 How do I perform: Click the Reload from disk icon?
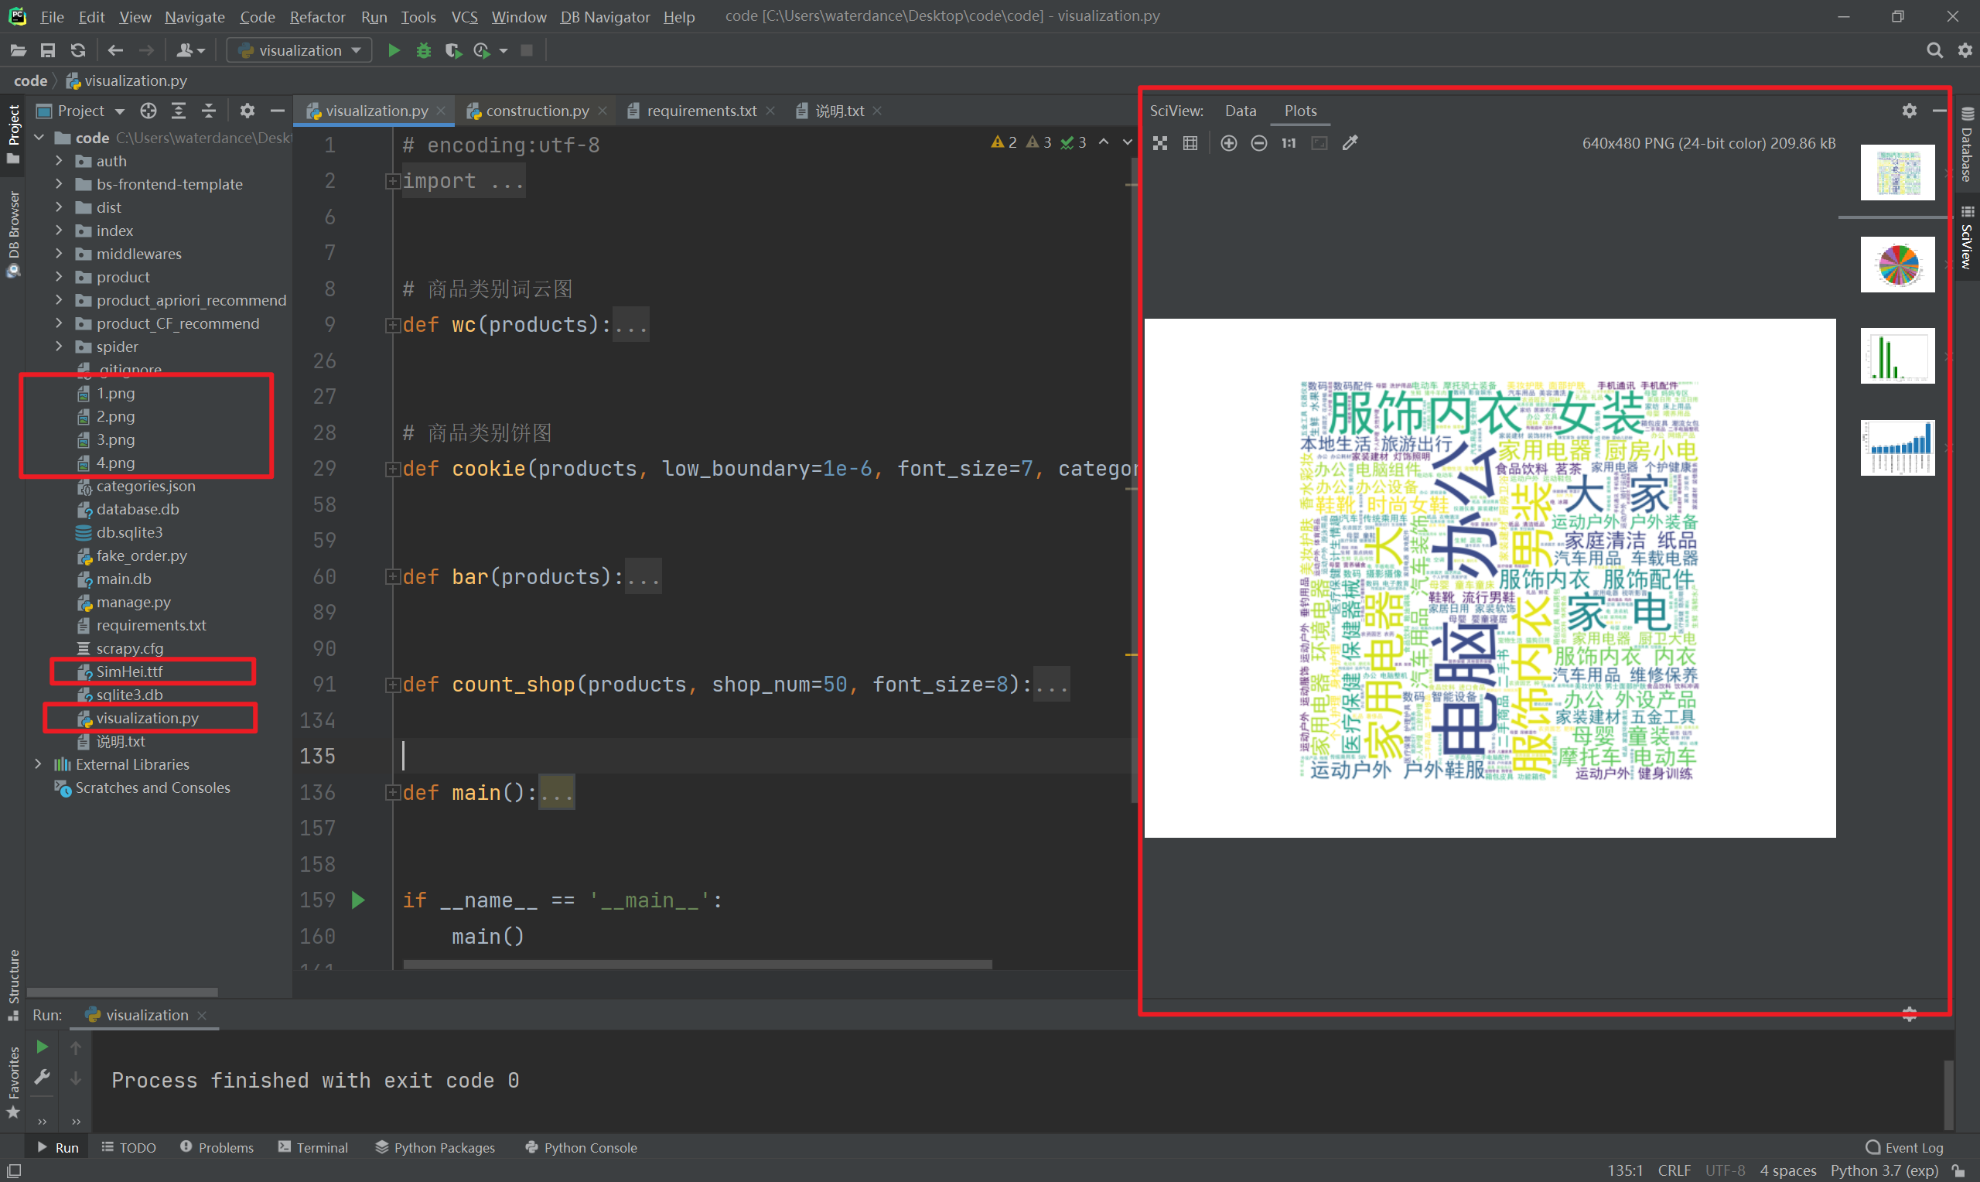click(x=77, y=50)
